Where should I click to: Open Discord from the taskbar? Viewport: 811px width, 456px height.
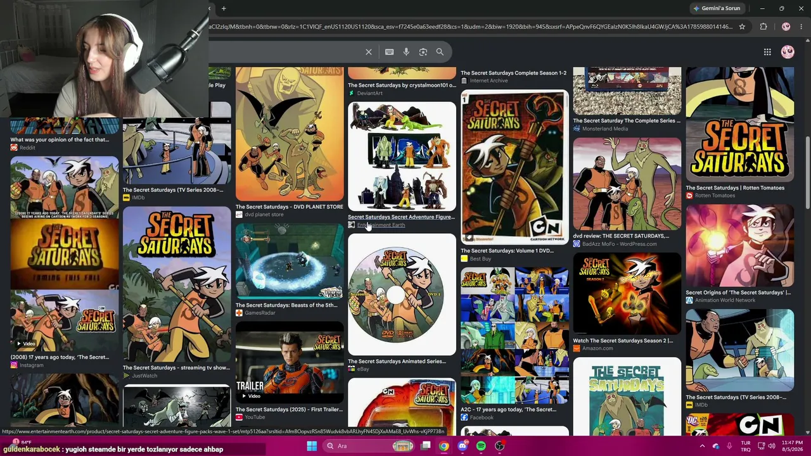click(x=463, y=446)
